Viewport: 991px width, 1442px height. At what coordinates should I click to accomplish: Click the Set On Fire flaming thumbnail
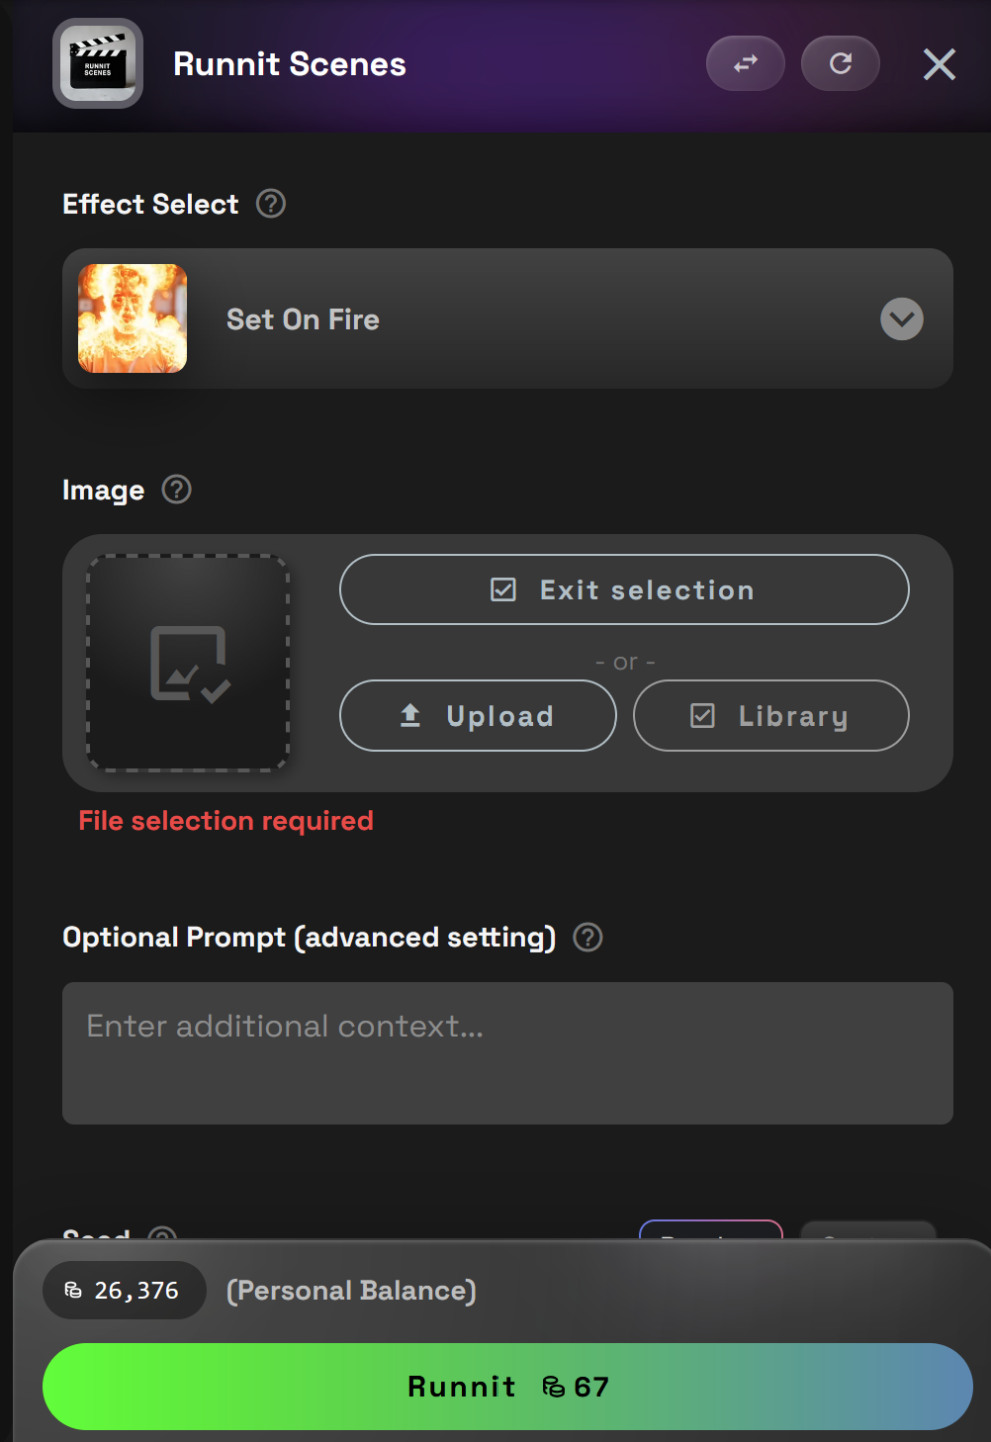(133, 318)
